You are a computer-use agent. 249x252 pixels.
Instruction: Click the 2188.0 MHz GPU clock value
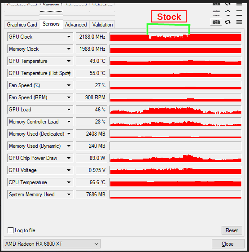pos(92,37)
